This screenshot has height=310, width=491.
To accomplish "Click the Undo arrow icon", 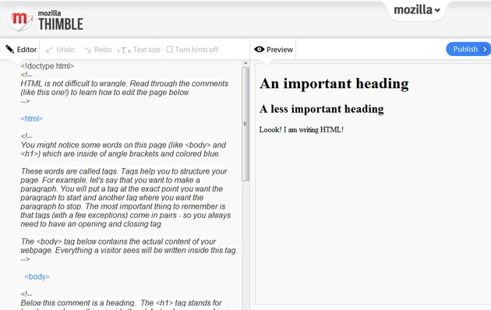I will [x=49, y=50].
